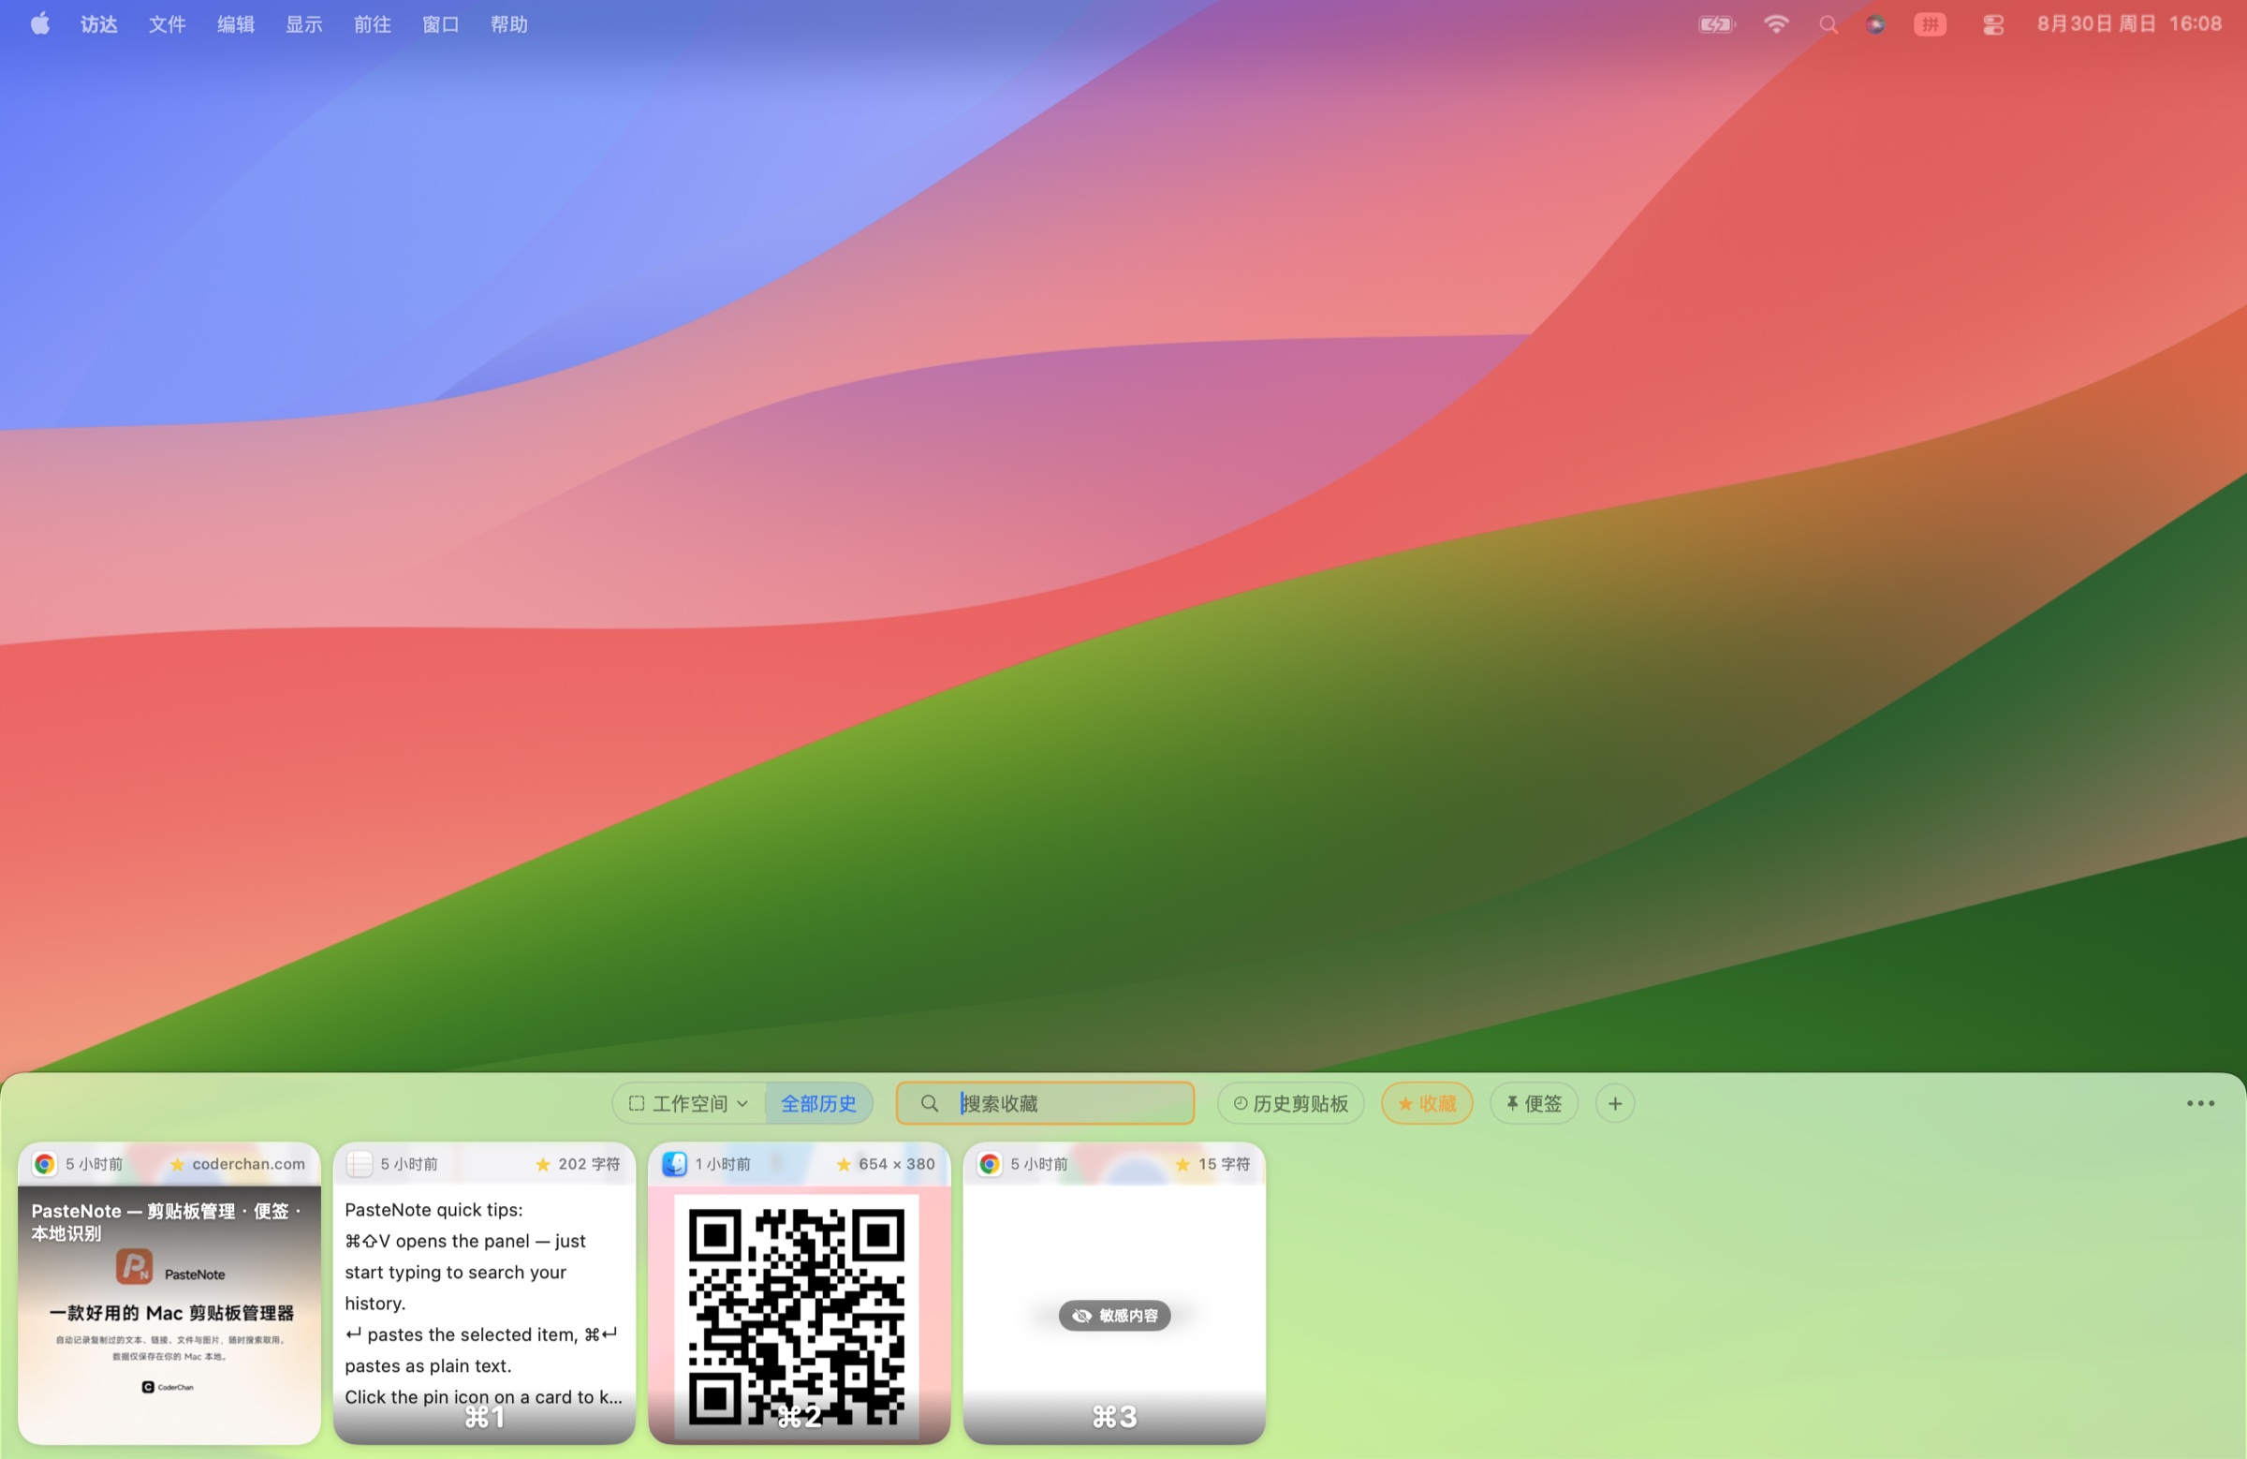2247x1459 pixels.
Task: Open the 窗口 menu
Action: coord(441,24)
